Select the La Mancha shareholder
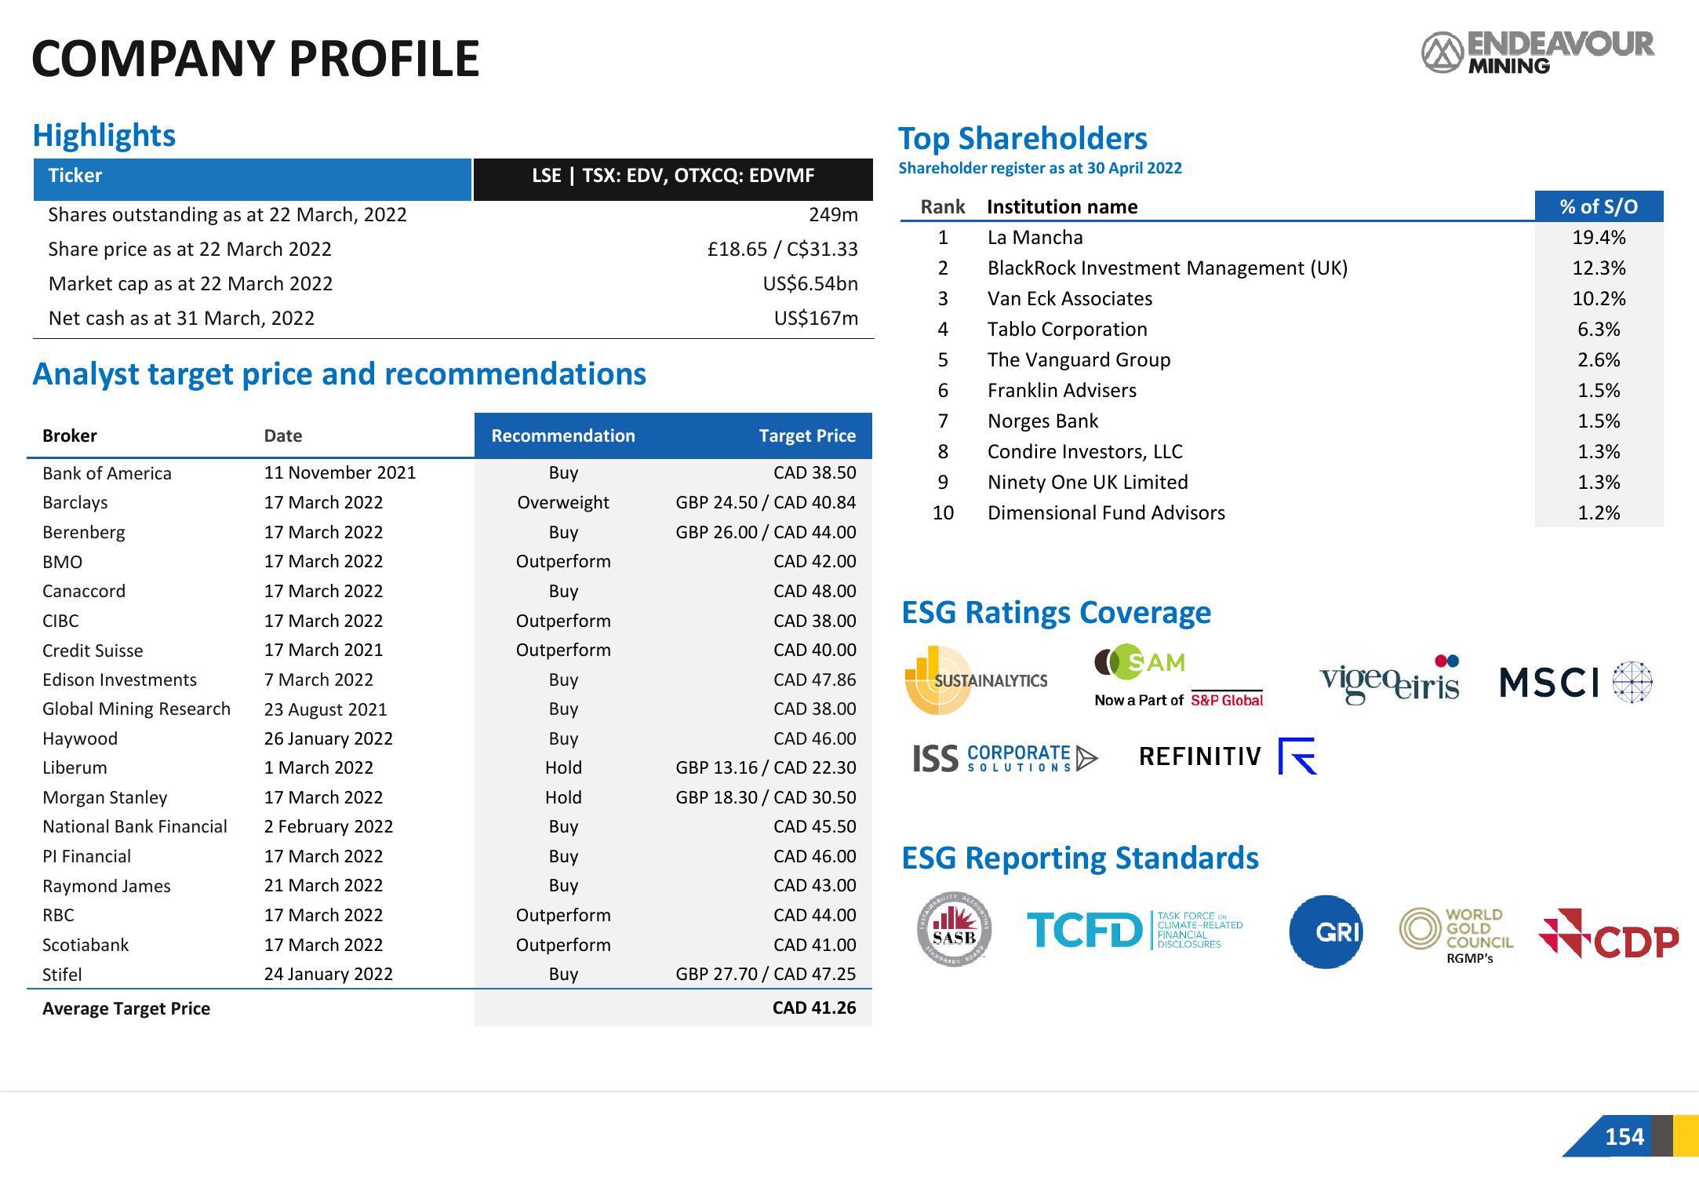 [1035, 237]
